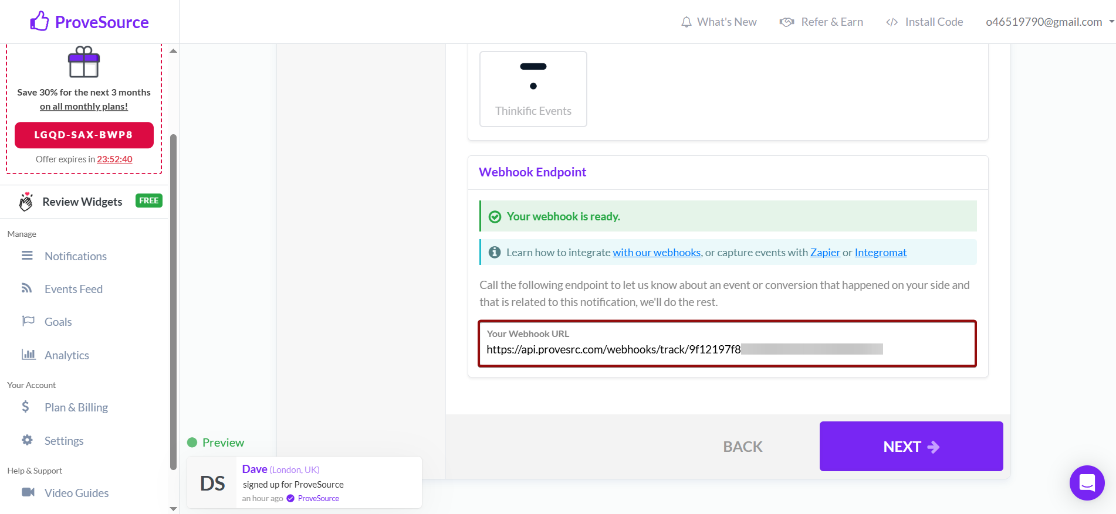The width and height of the screenshot is (1116, 514).
Task: Go to Goals in the sidebar
Action: 58,322
